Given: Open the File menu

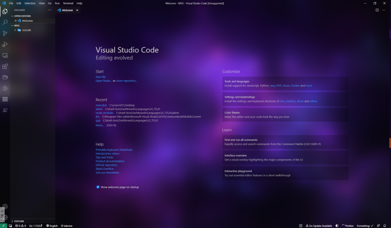Looking at the screenshot, I should [11, 3].
